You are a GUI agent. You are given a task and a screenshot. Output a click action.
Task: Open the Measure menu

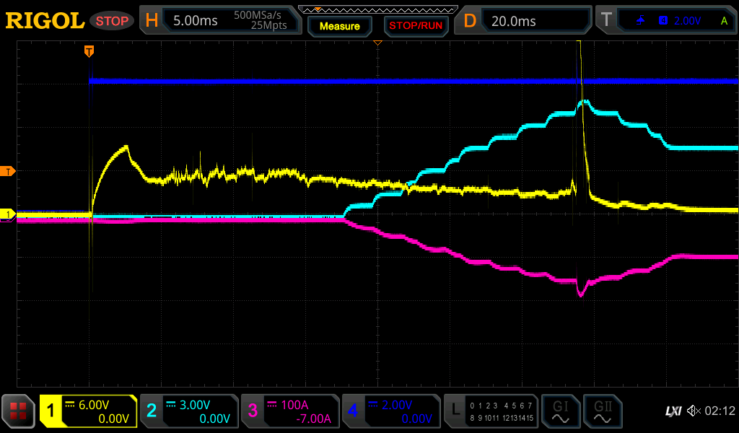pyautogui.click(x=339, y=26)
